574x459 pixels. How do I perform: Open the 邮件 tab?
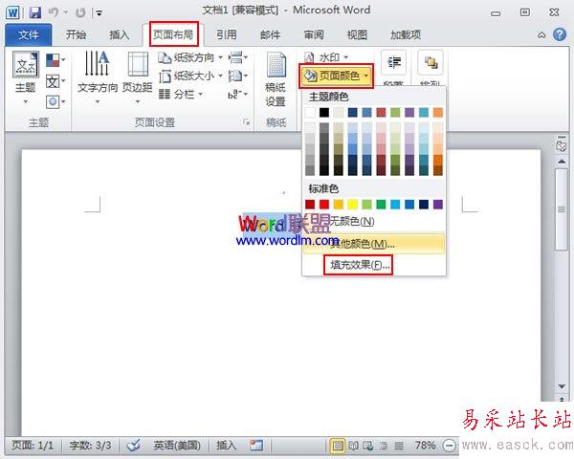pos(270,34)
